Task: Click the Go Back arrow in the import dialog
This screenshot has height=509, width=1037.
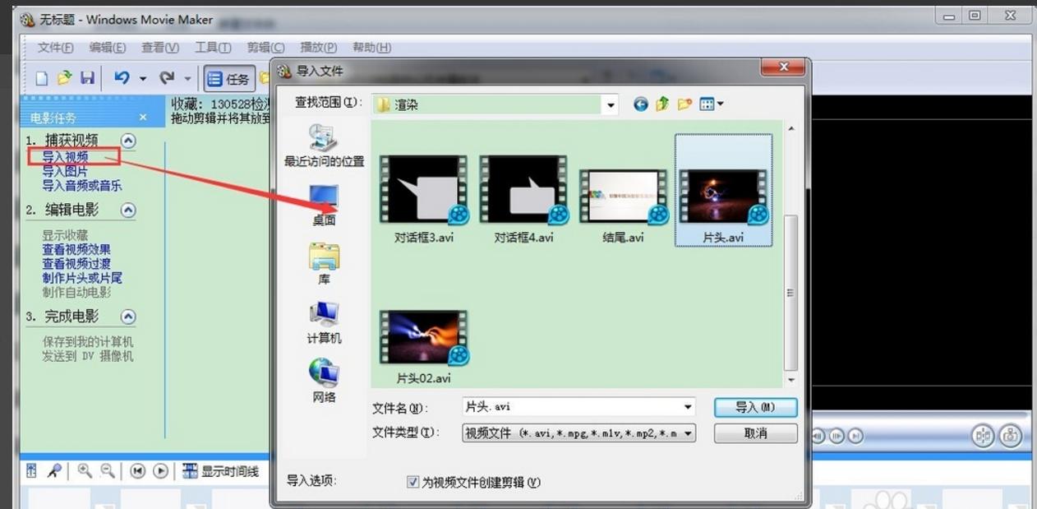Action: [639, 104]
